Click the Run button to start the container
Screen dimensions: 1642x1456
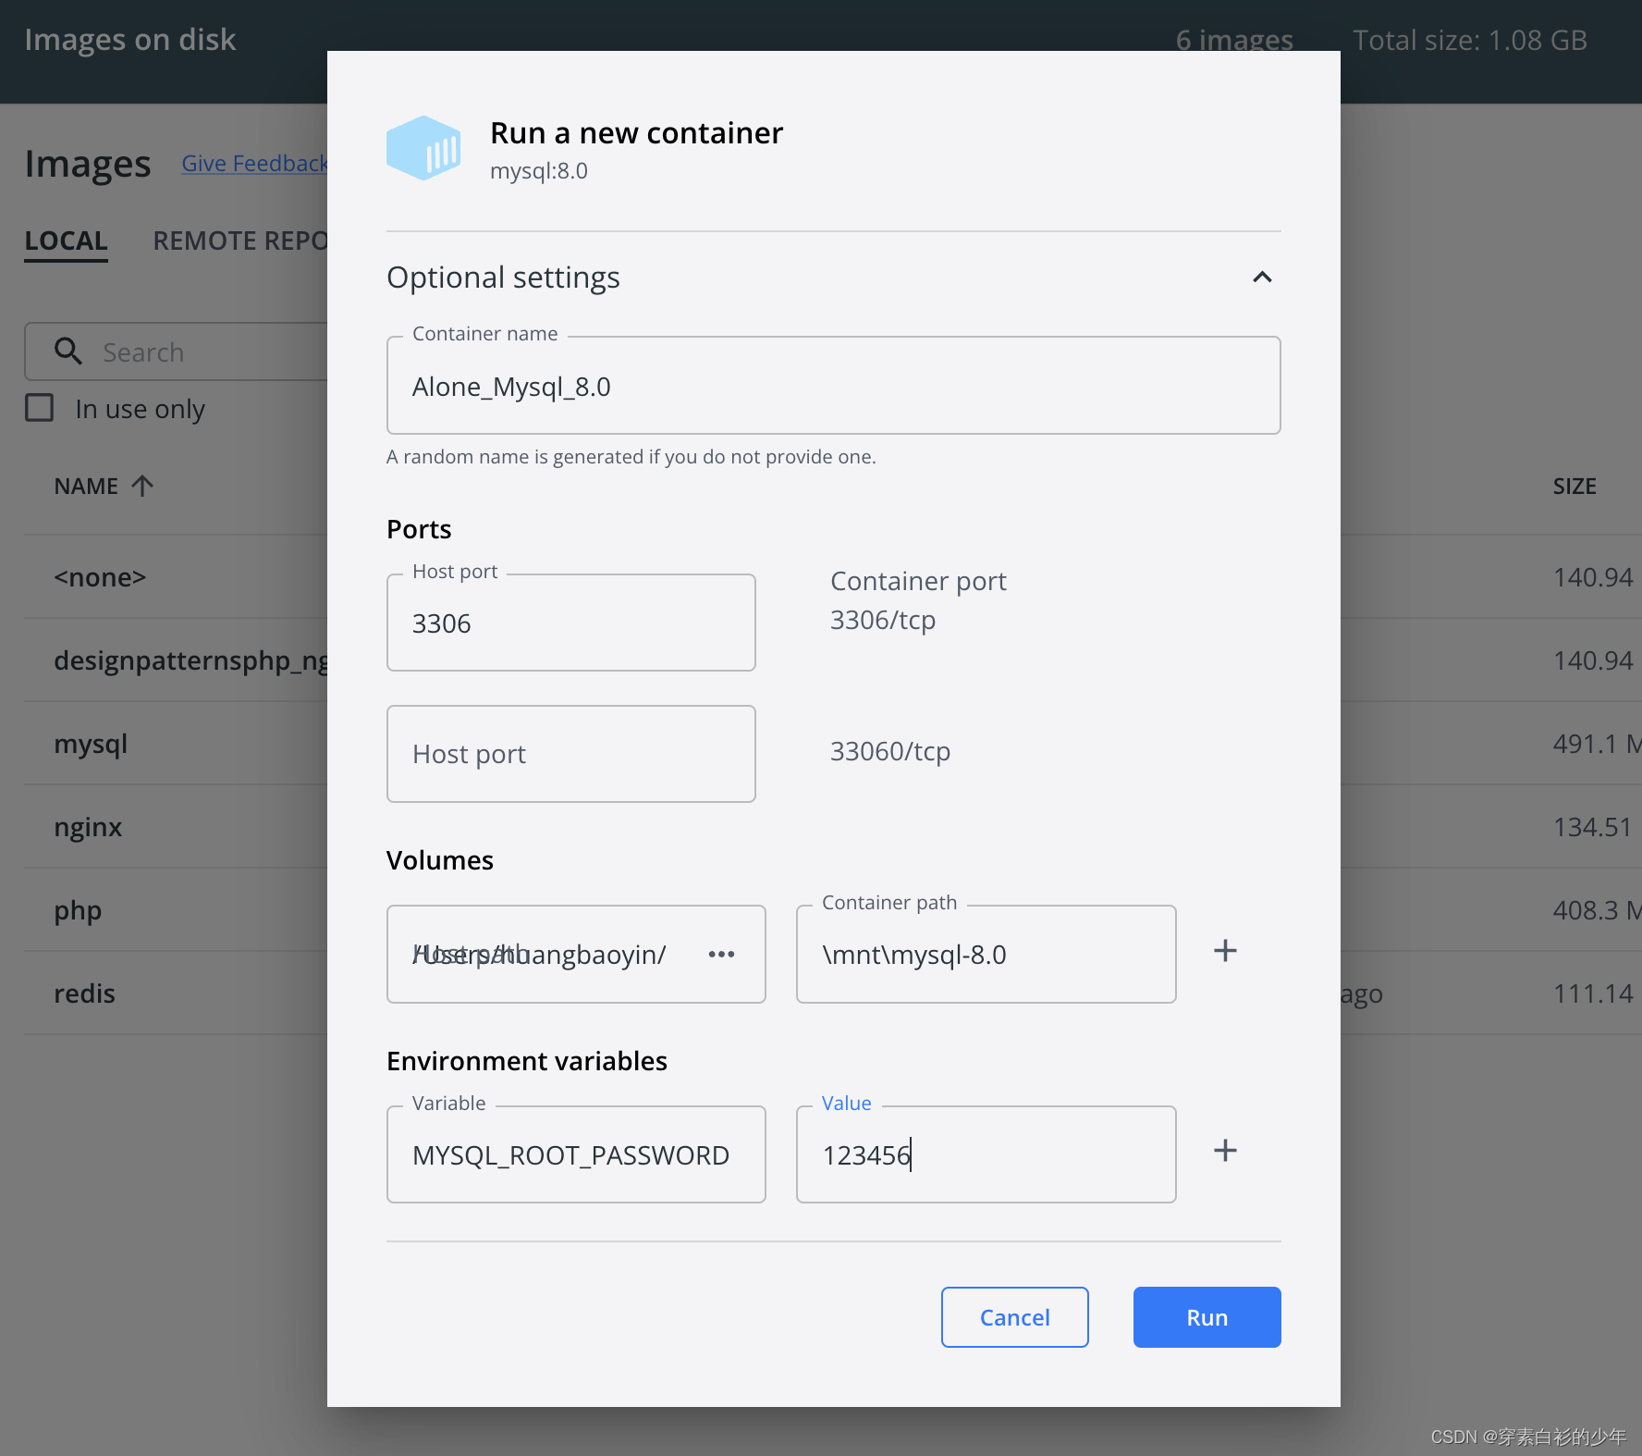click(x=1206, y=1317)
